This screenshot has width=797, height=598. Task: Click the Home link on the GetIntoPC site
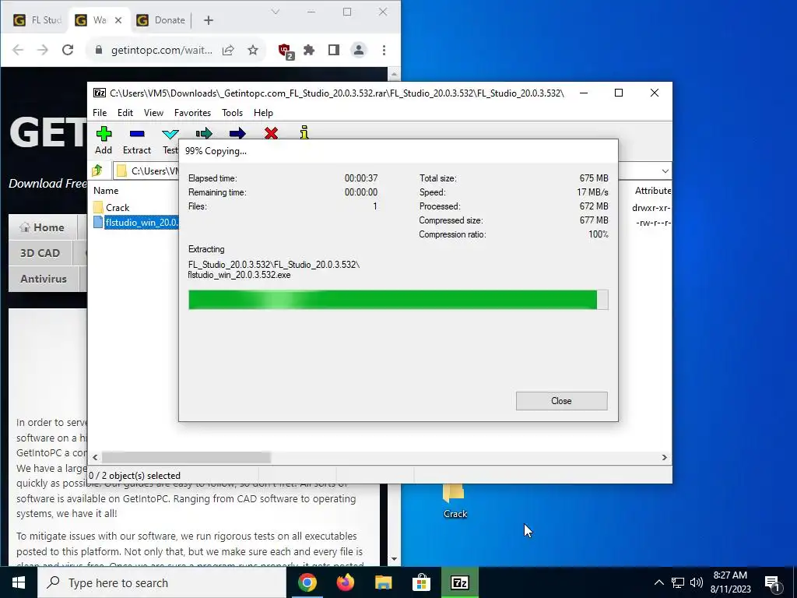42,227
